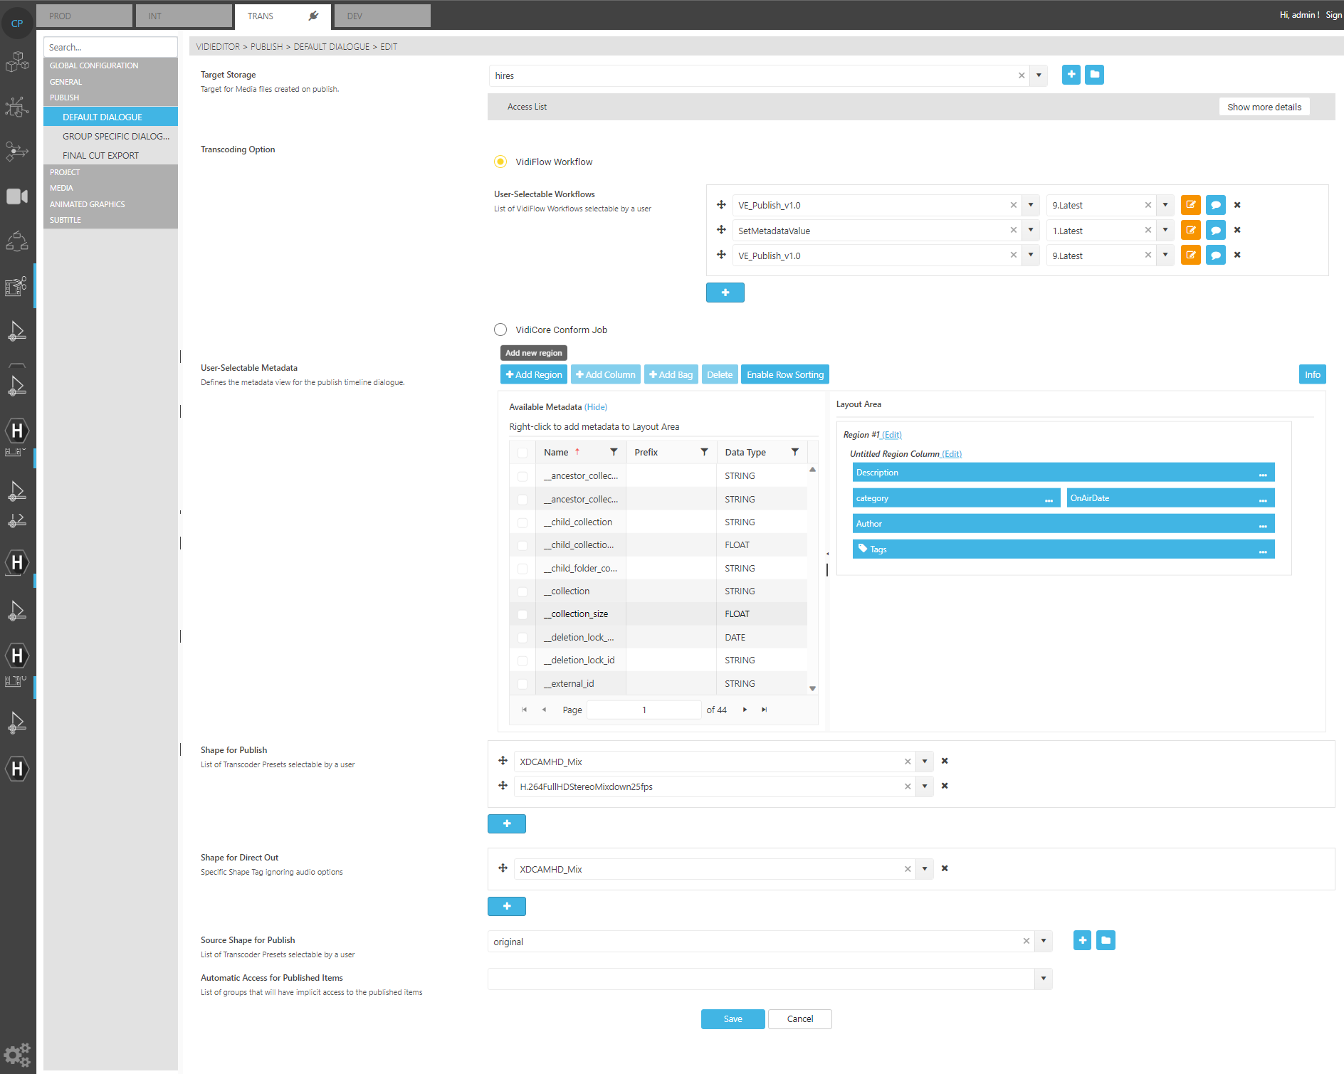
Task: Click the hexagonal H sidebar icon
Action: (x=17, y=431)
